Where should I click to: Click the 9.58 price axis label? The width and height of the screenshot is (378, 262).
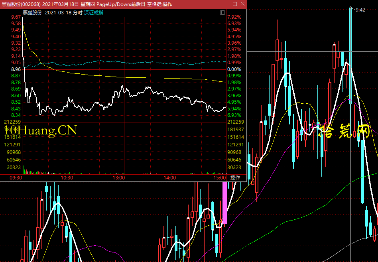pyautogui.click(x=16, y=24)
